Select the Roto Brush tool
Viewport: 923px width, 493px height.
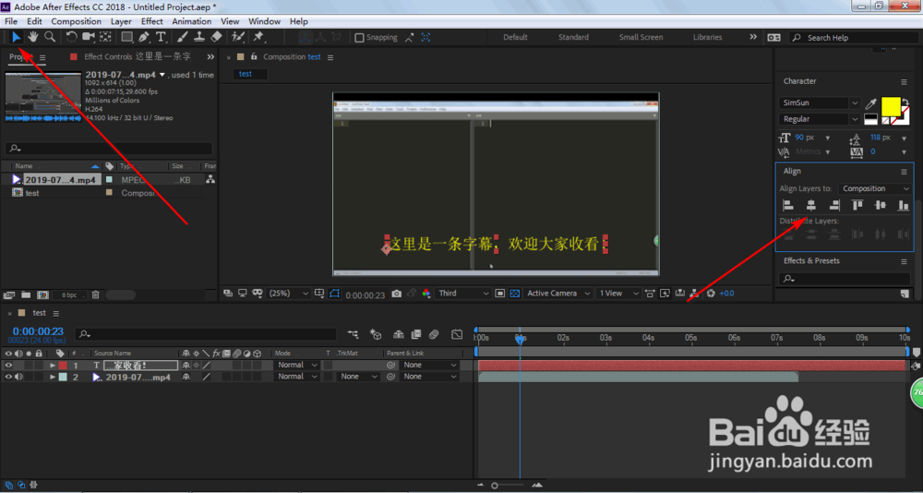[x=238, y=37]
